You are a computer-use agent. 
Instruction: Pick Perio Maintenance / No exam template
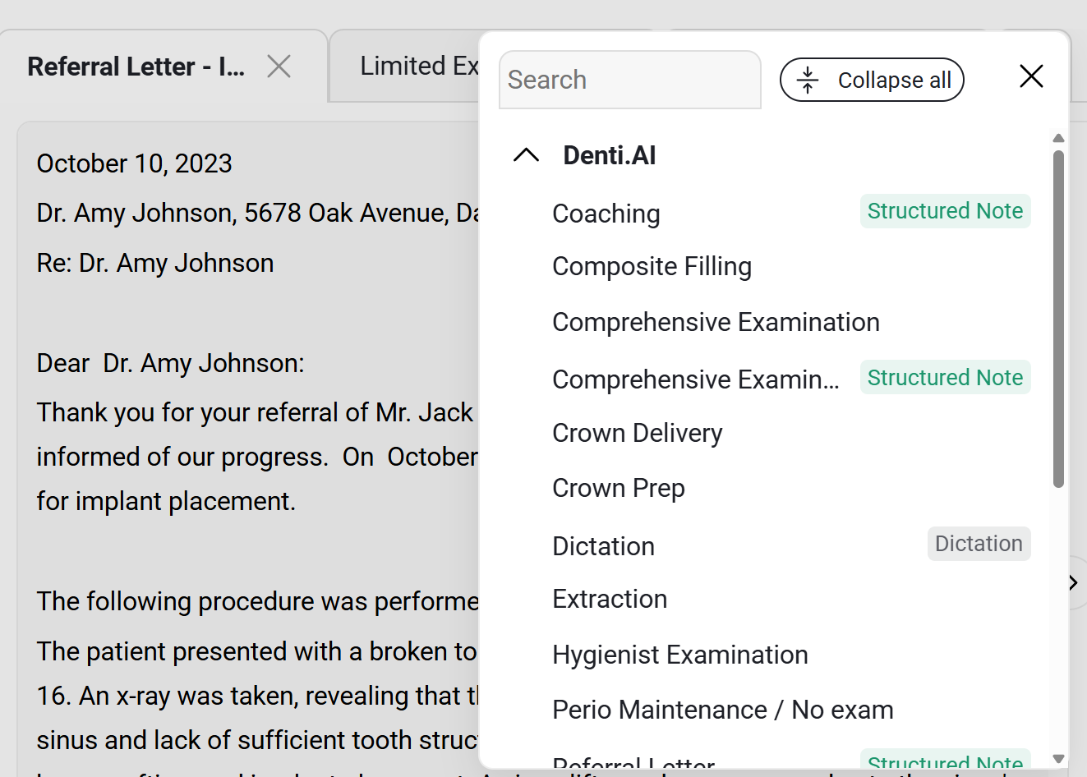coord(723,710)
